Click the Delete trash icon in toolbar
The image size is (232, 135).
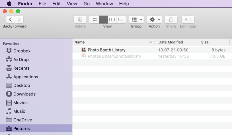80,20
